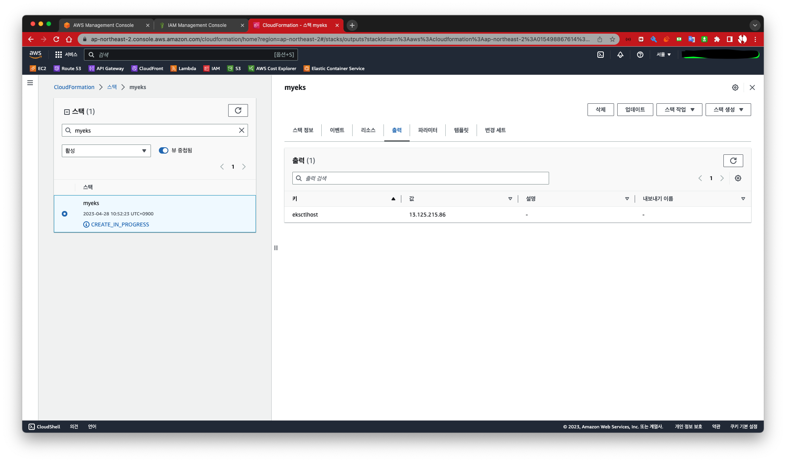Screen dimensions: 786x462
Task: Expand the create stack dropdown
Action: (728, 110)
